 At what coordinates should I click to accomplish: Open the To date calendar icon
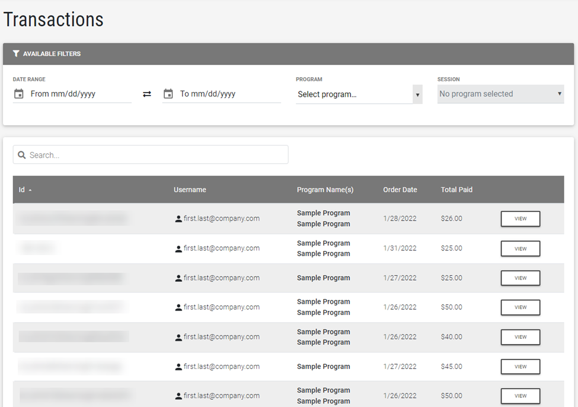[168, 94]
